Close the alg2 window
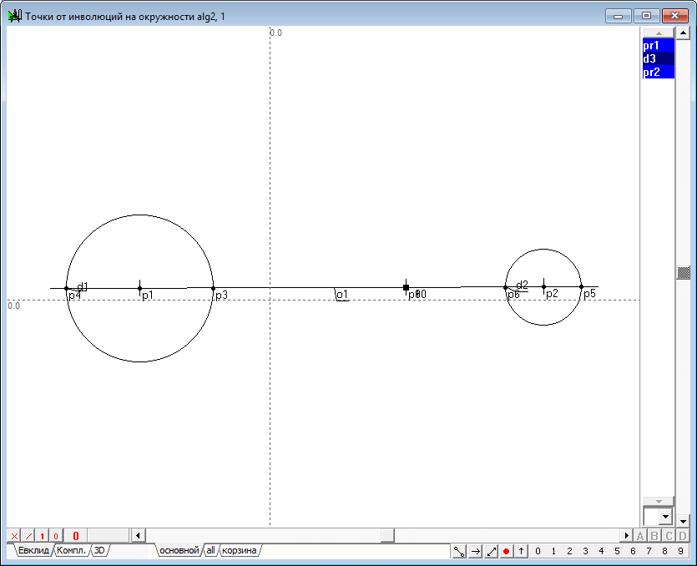Screen dimensions: 697x566 [674, 16]
